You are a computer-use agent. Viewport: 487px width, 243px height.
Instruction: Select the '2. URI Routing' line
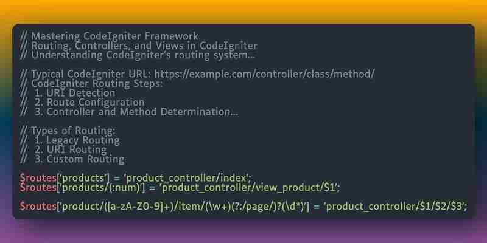[x=63, y=149]
